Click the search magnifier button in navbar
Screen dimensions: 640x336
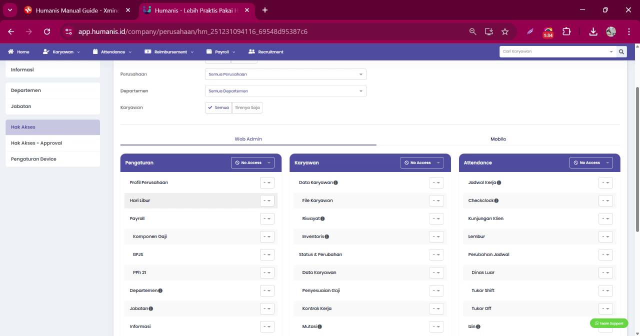[x=621, y=51]
